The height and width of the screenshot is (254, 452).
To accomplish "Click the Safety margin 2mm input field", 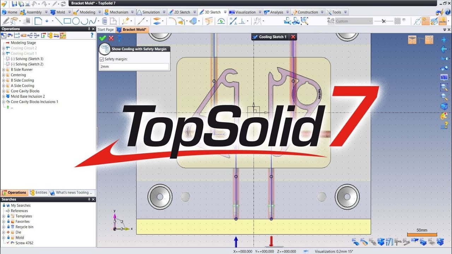I will click(134, 66).
